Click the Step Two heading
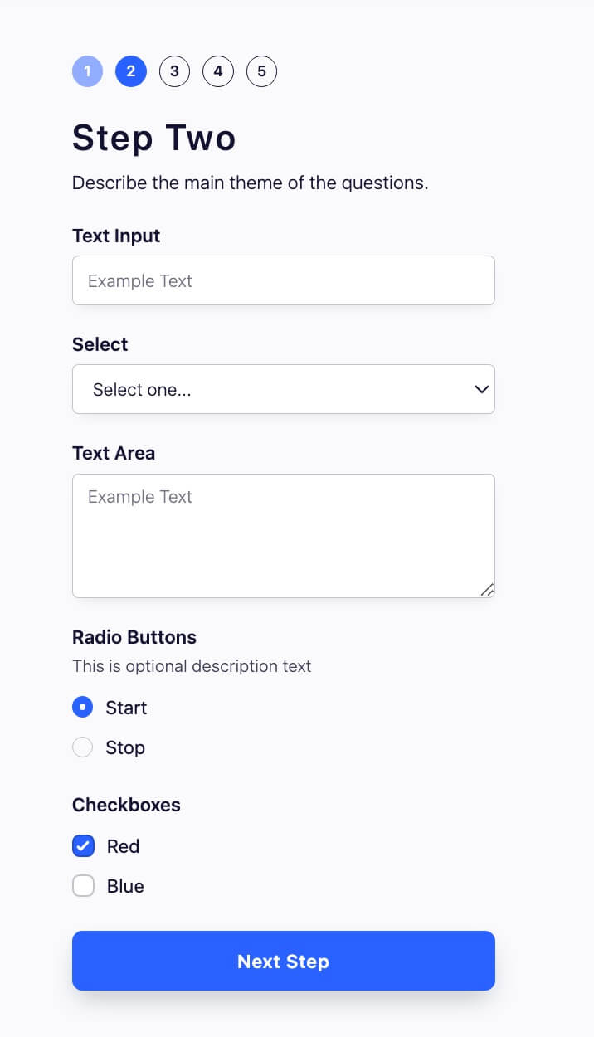 pos(154,137)
